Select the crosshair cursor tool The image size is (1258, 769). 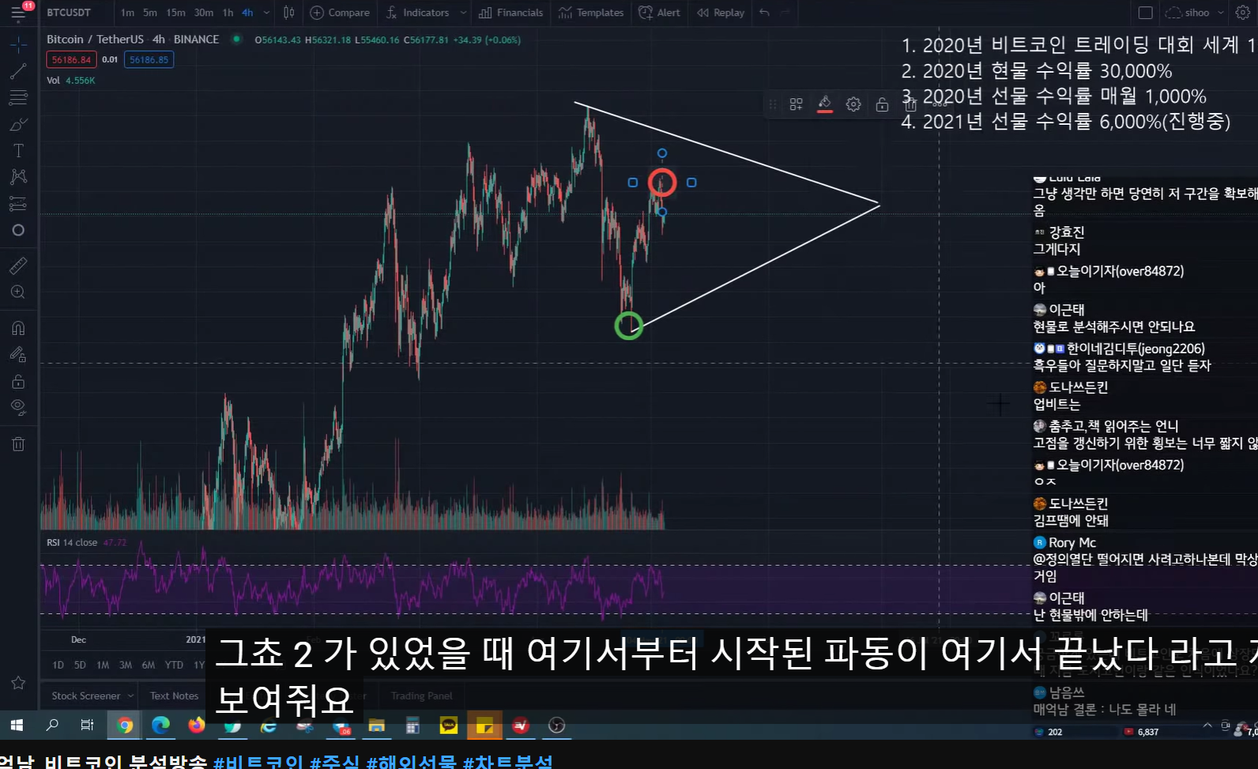tap(18, 44)
